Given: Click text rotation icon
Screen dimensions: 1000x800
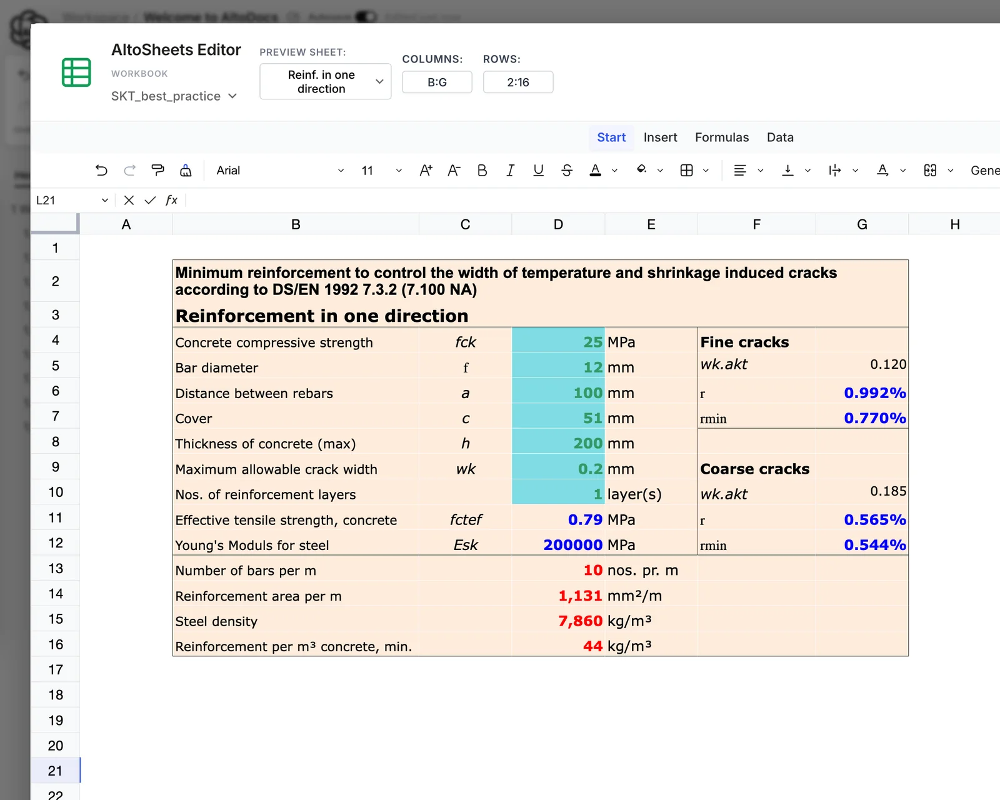Looking at the screenshot, I should (882, 171).
